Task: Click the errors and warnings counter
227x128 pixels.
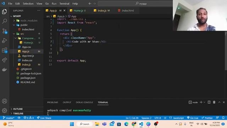Action: tap(29, 118)
